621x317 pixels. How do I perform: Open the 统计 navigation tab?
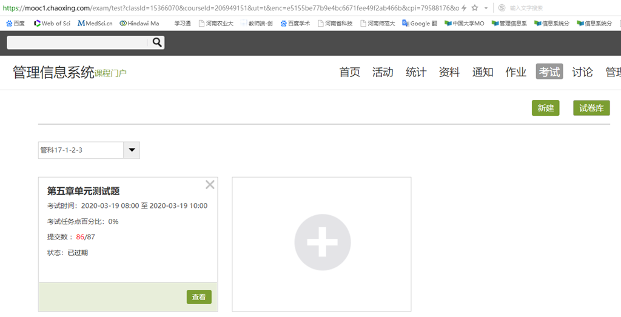coord(416,72)
